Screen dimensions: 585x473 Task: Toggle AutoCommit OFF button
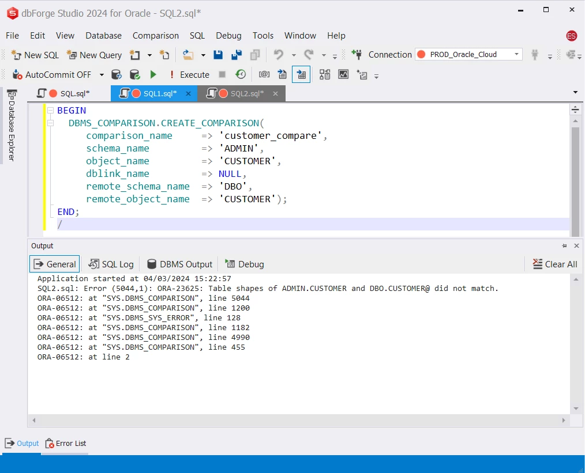click(52, 75)
